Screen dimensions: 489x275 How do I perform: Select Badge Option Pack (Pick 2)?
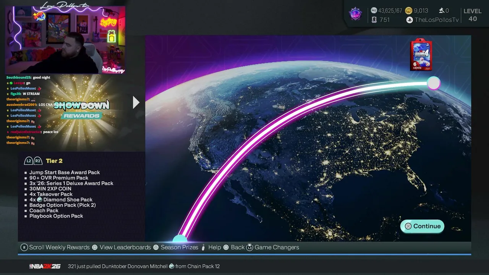point(63,205)
